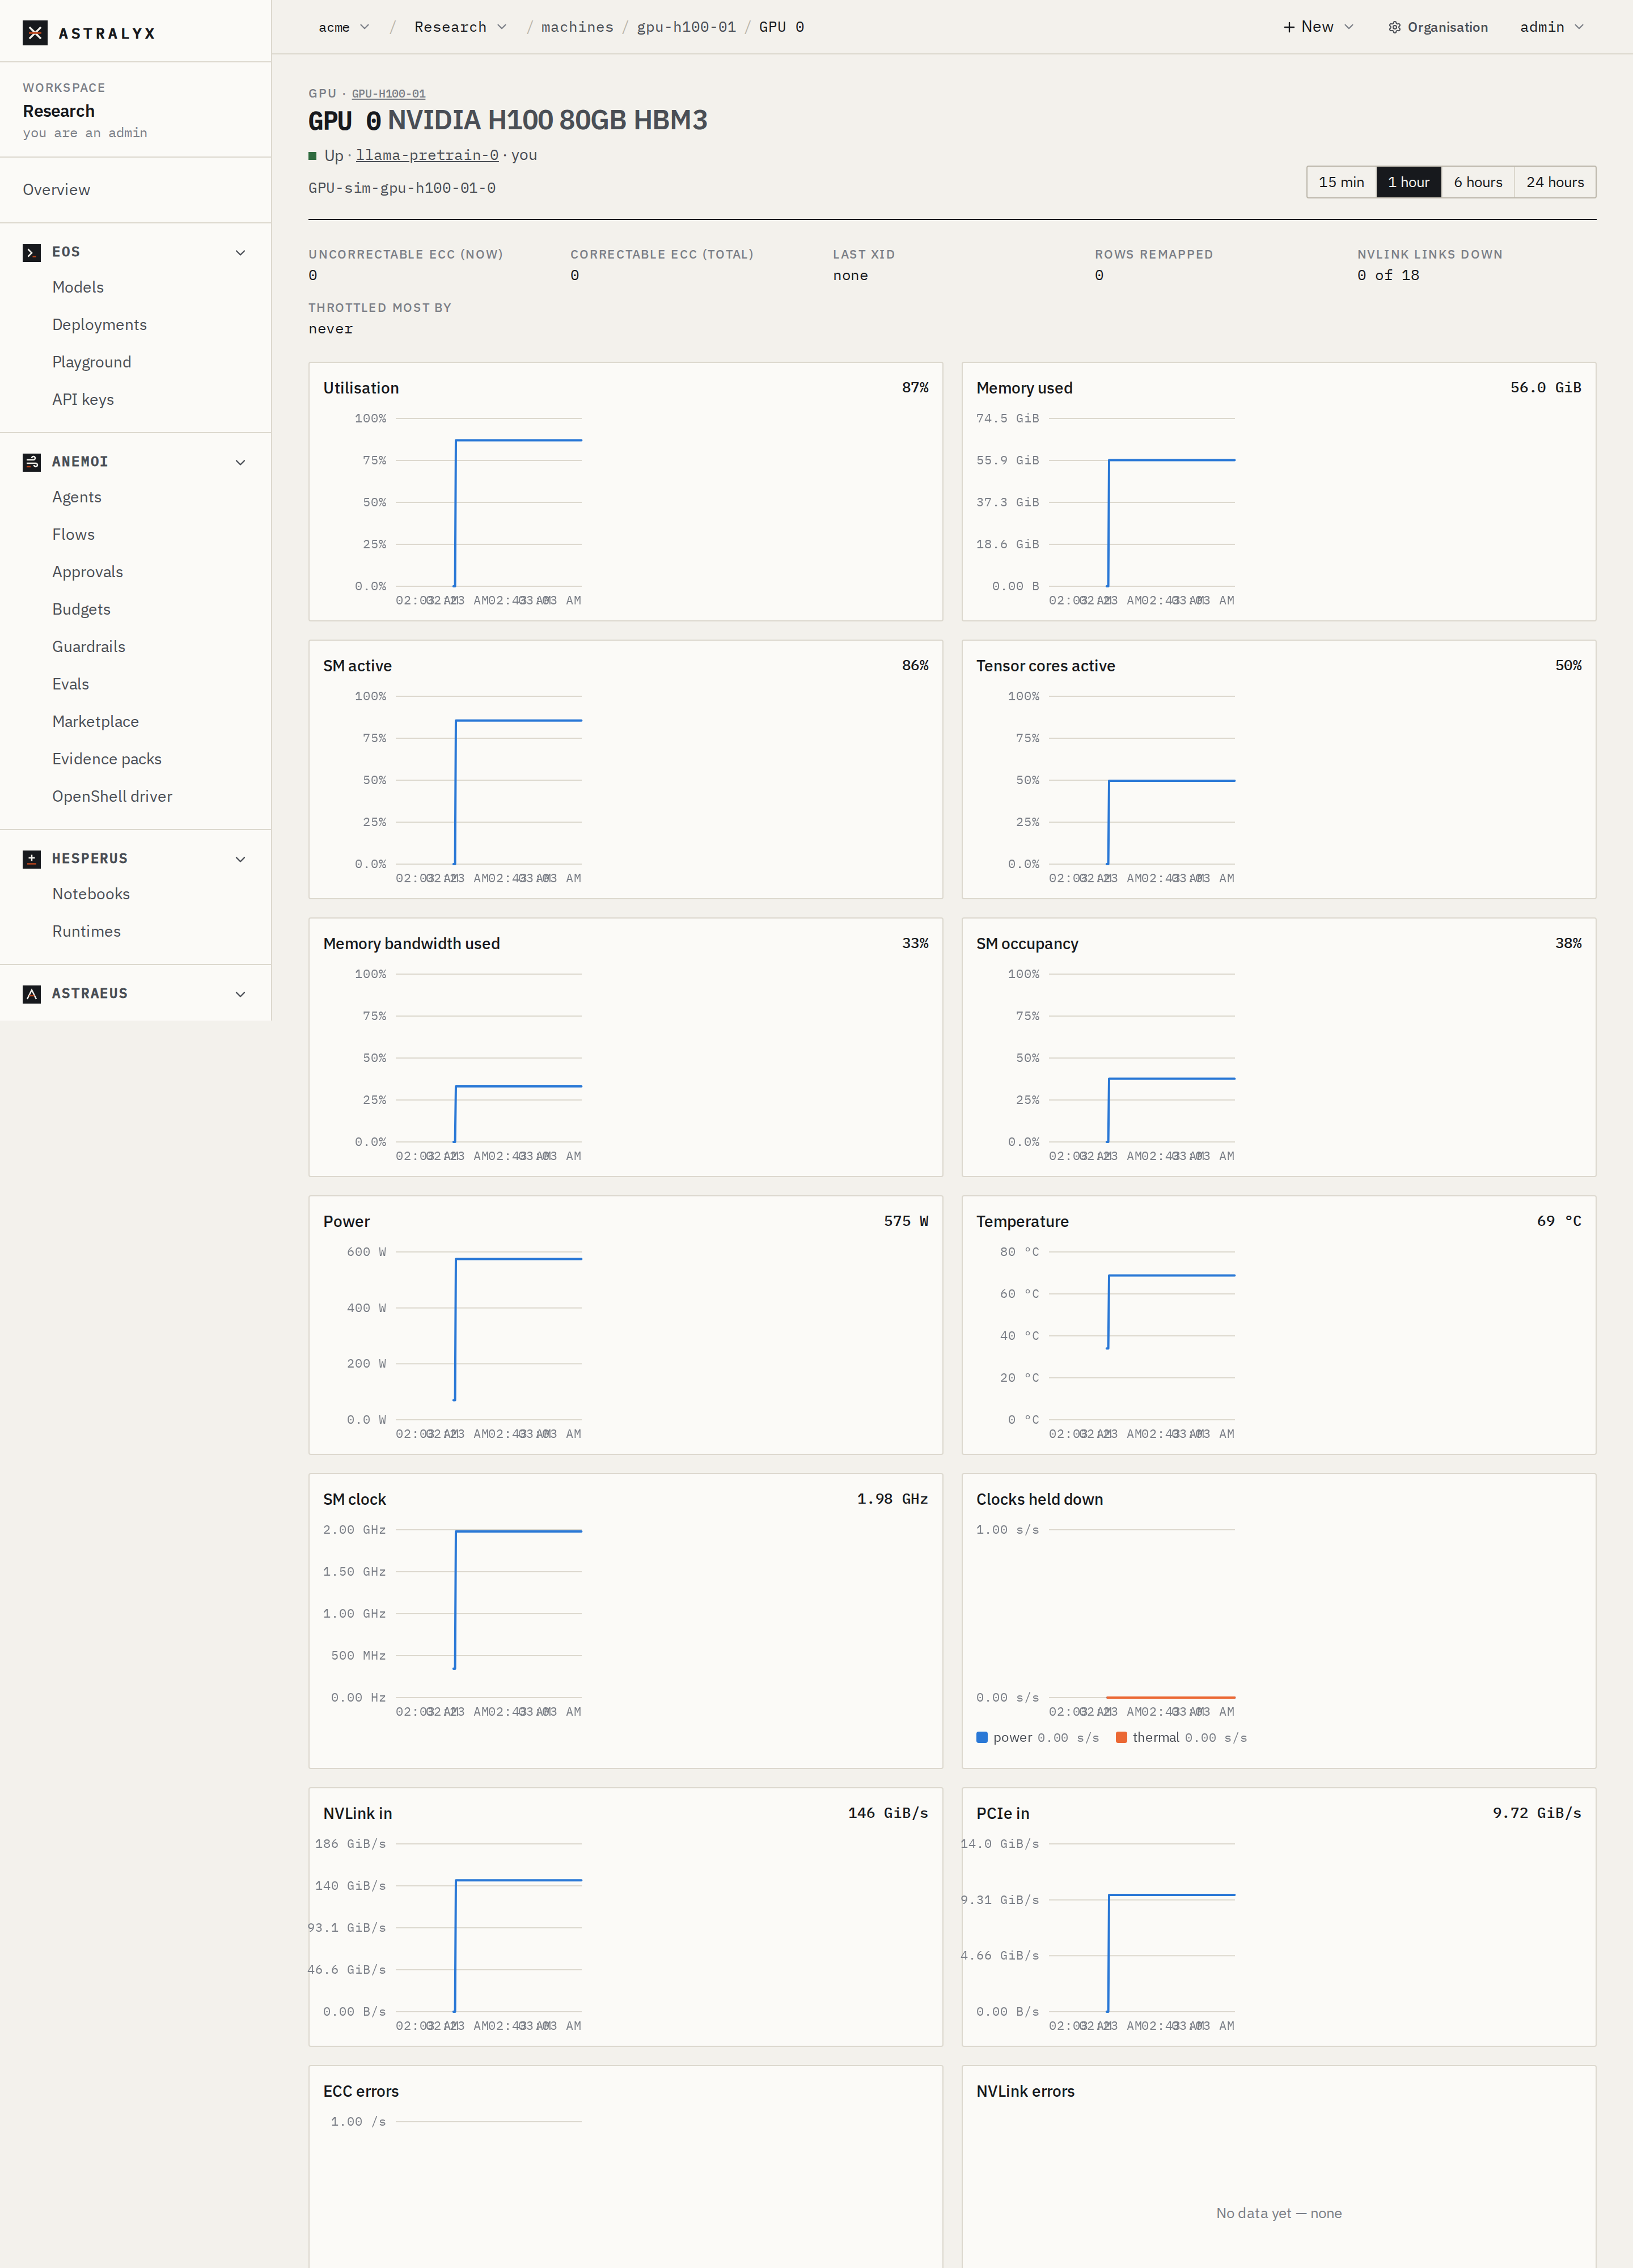Open OpenShell driver in sidebar
Image resolution: width=1633 pixels, height=2268 pixels.
point(112,796)
